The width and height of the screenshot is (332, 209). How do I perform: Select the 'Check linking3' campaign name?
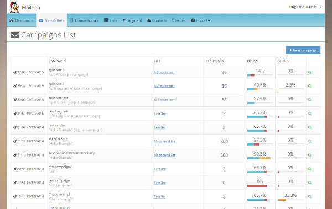point(60,194)
